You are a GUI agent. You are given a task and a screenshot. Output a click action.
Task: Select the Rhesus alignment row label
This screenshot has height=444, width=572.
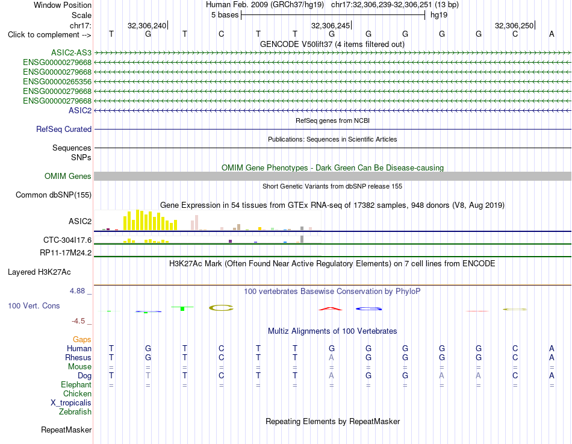point(78,357)
